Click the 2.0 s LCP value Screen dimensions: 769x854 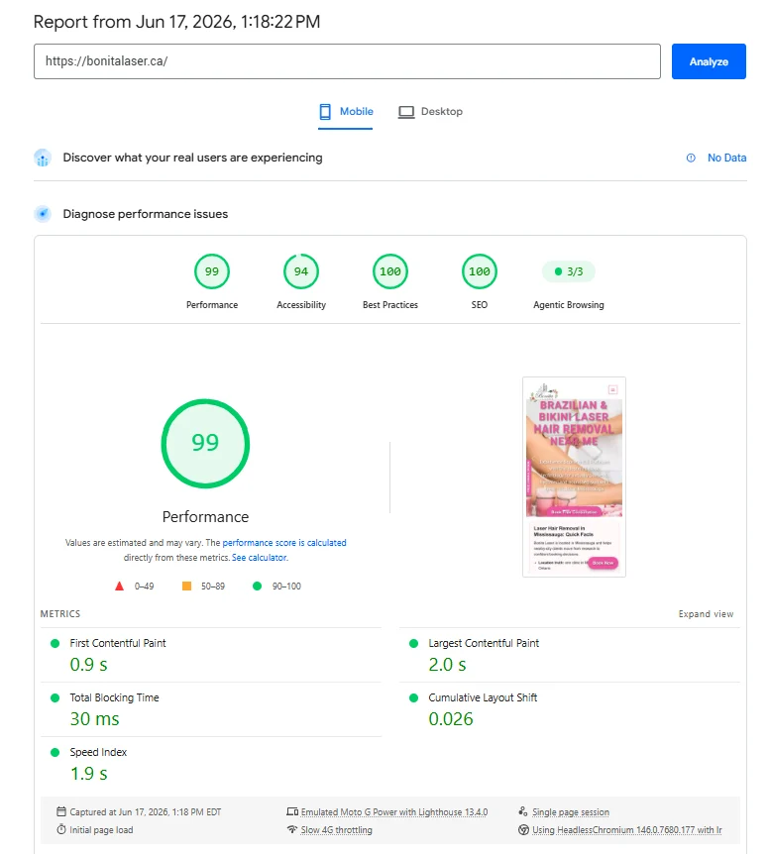click(447, 665)
